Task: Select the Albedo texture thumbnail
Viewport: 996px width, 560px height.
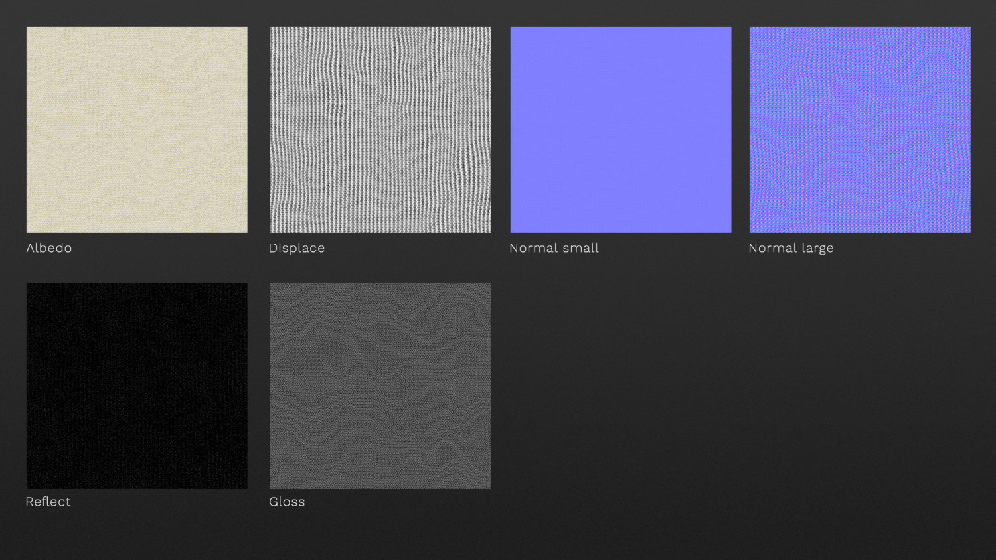Action: coord(137,129)
